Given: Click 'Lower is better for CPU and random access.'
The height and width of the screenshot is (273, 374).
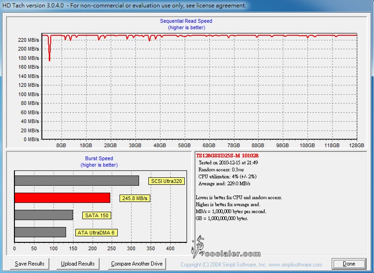Looking at the screenshot, I should 239,197.
